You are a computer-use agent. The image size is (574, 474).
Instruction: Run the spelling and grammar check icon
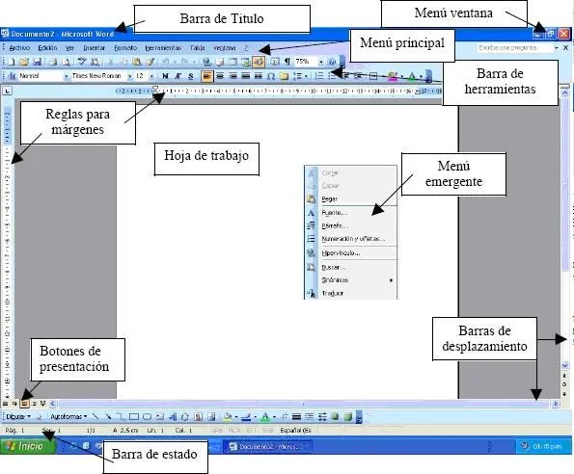pyautogui.click(x=82, y=62)
